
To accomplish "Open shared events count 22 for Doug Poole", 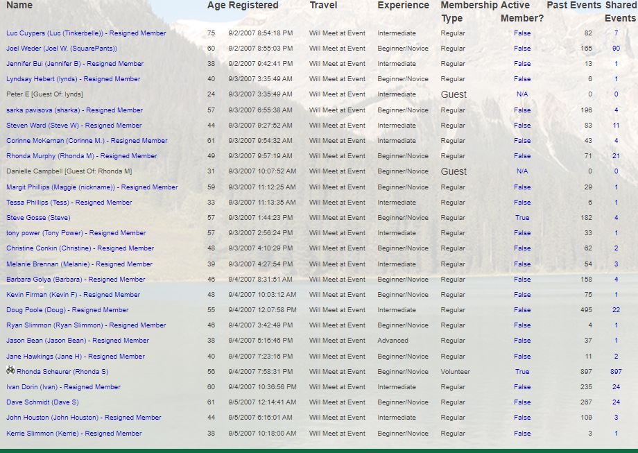I will (616, 310).
